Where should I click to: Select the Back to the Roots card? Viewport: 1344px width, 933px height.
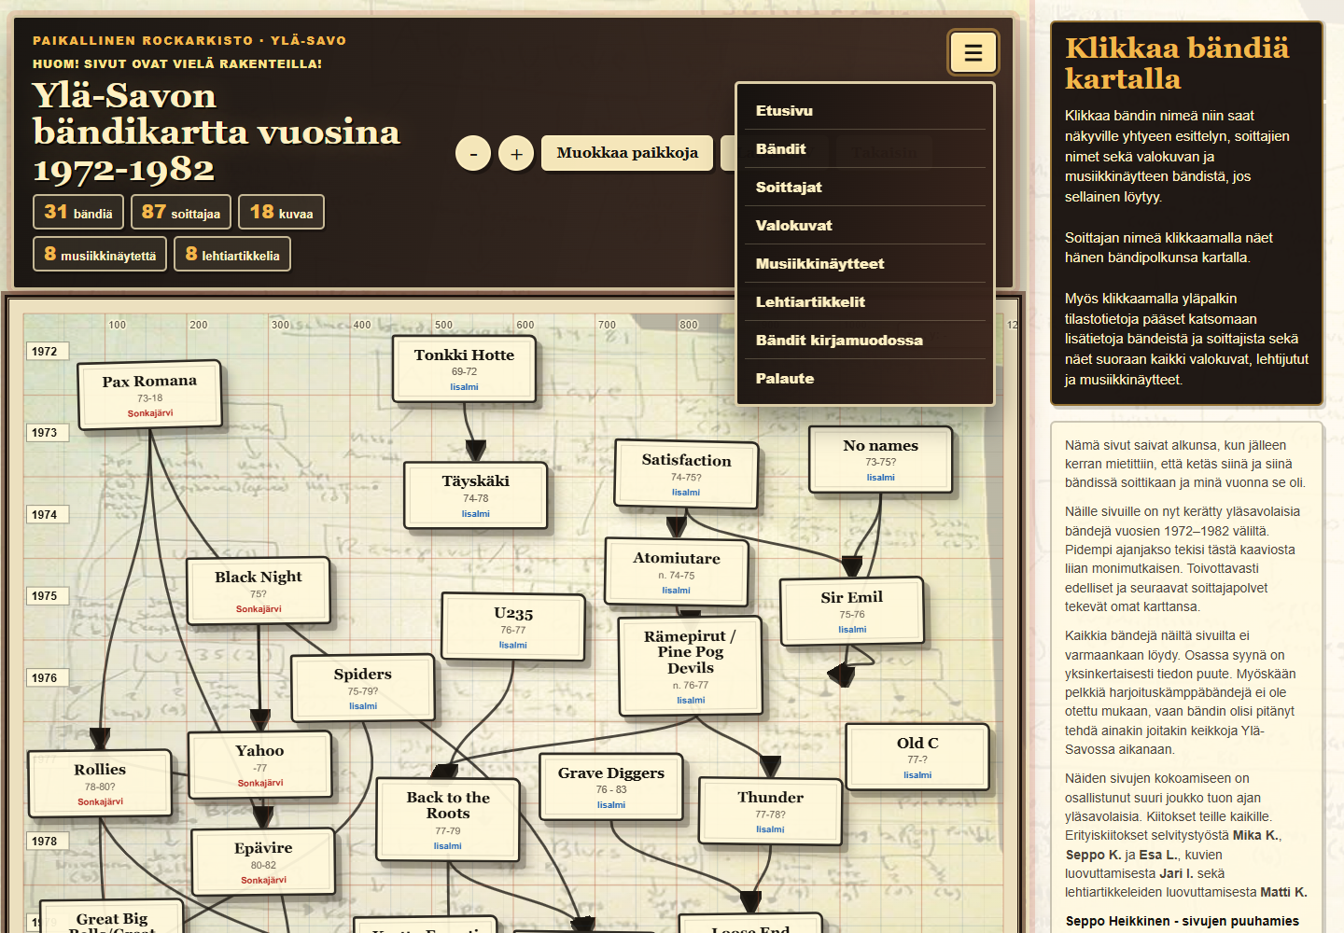pos(448,820)
